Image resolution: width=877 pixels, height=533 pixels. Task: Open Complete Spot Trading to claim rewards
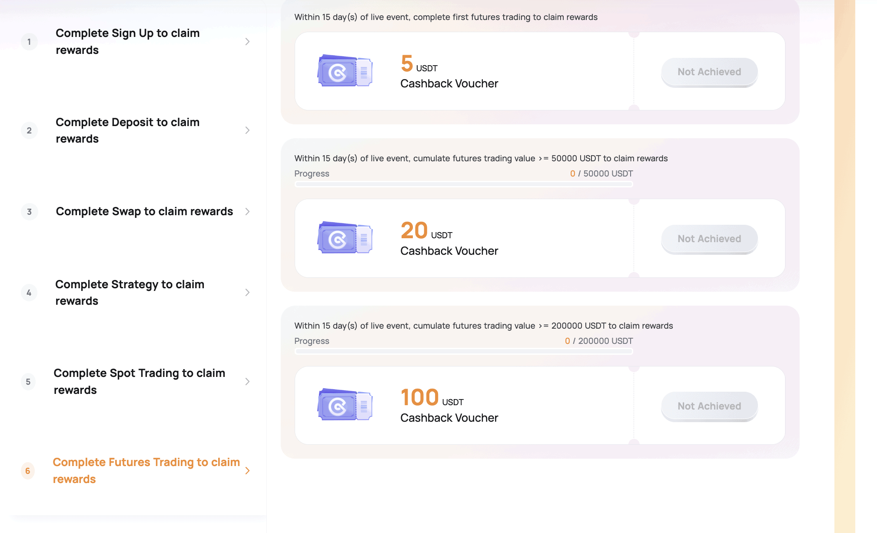[x=139, y=381]
